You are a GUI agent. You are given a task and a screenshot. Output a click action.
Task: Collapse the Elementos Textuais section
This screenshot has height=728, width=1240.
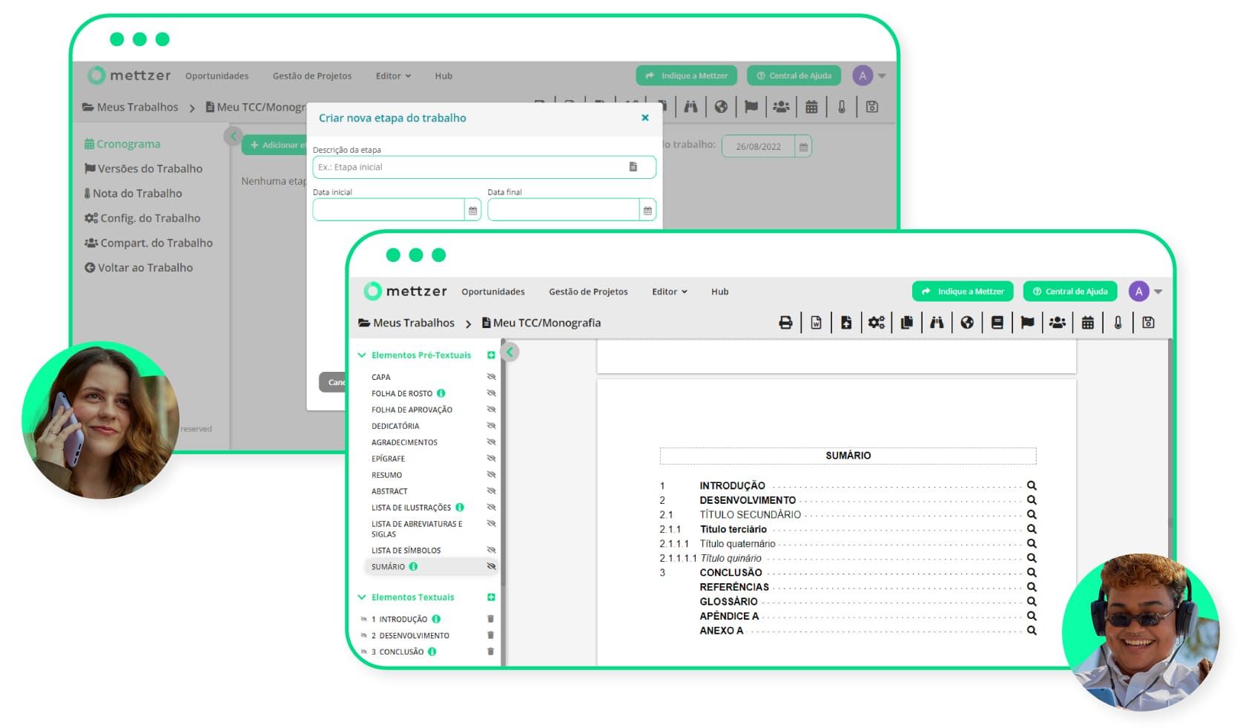coord(362,597)
